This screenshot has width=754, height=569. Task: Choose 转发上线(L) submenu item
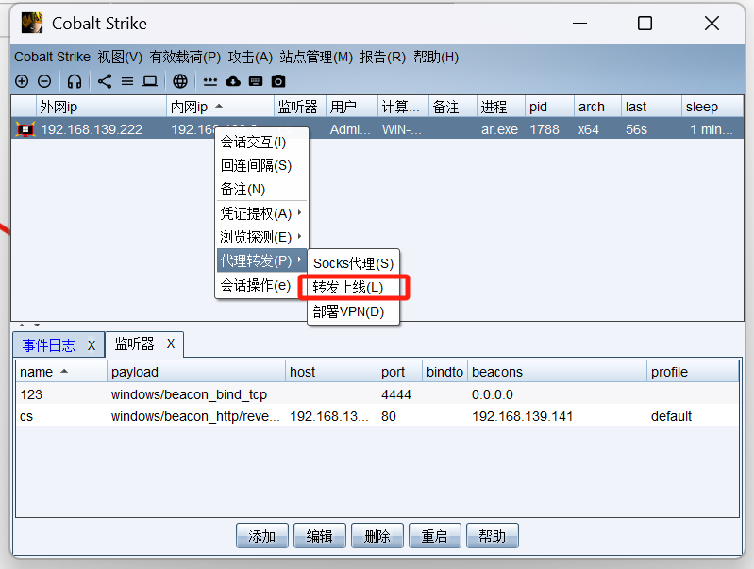(x=354, y=288)
